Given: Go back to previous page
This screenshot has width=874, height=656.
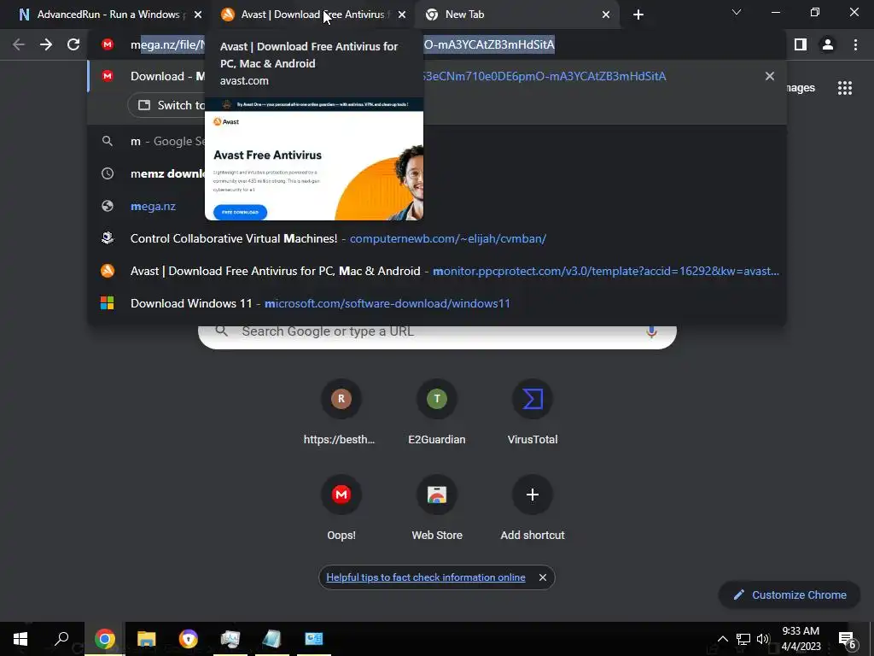Looking at the screenshot, I should coord(19,44).
